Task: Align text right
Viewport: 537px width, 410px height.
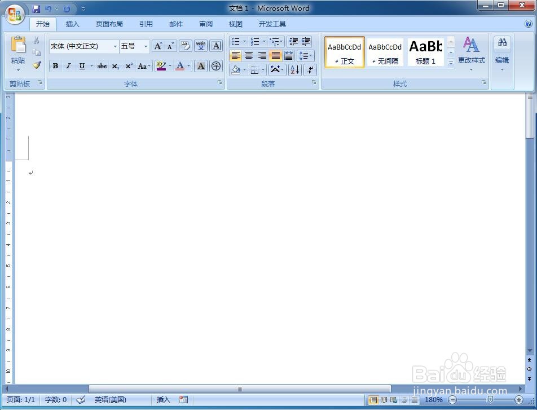Action: 262,55
